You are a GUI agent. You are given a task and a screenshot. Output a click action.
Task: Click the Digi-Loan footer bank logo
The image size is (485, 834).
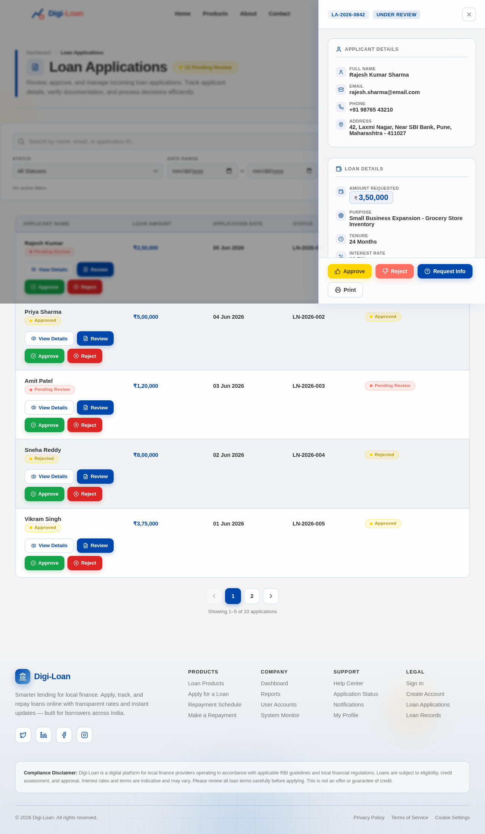click(x=23, y=677)
